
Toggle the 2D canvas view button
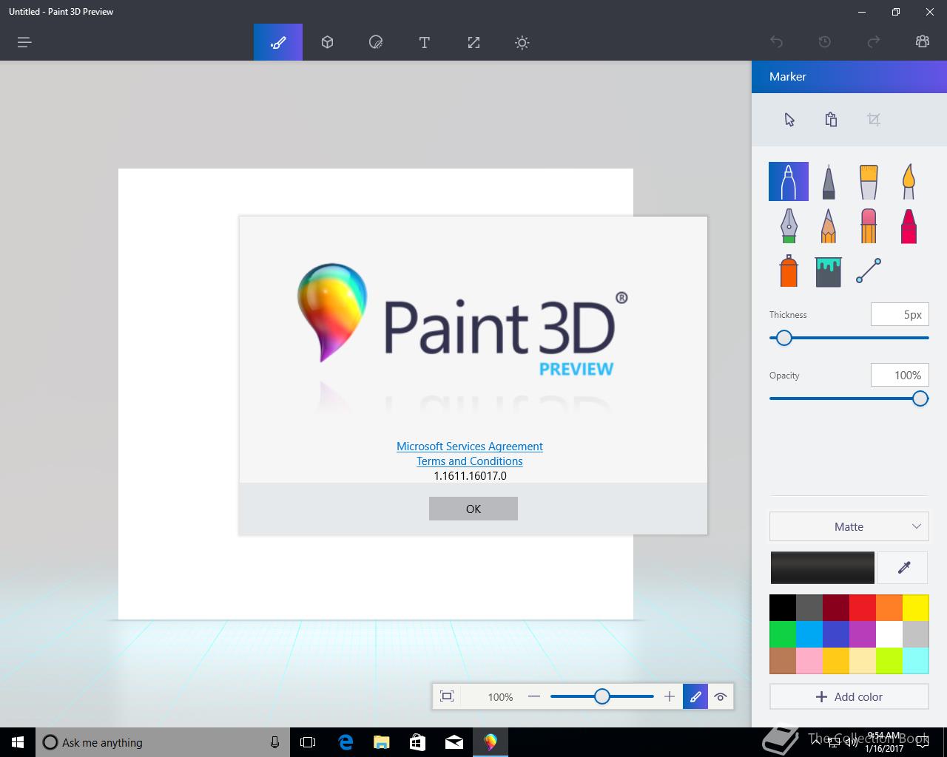pyautogui.click(x=695, y=696)
